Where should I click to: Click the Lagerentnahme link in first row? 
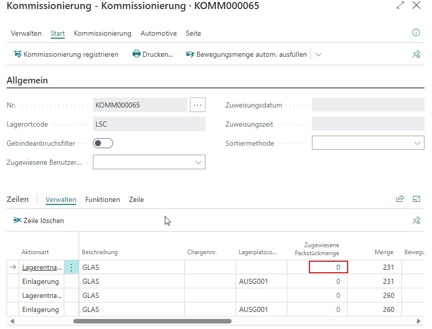pyautogui.click(x=42, y=268)
